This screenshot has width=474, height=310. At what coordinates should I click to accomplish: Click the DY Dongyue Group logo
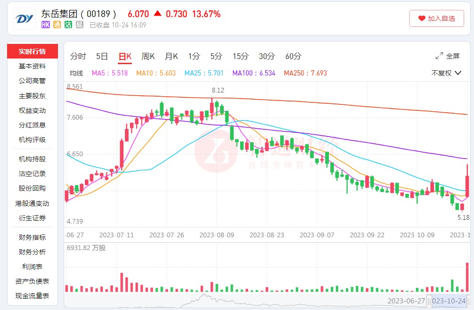click(24, 19)
